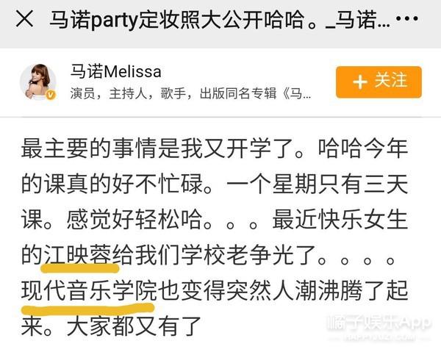Tap 马诺Melissa's round profile avatar

(38, 82)
